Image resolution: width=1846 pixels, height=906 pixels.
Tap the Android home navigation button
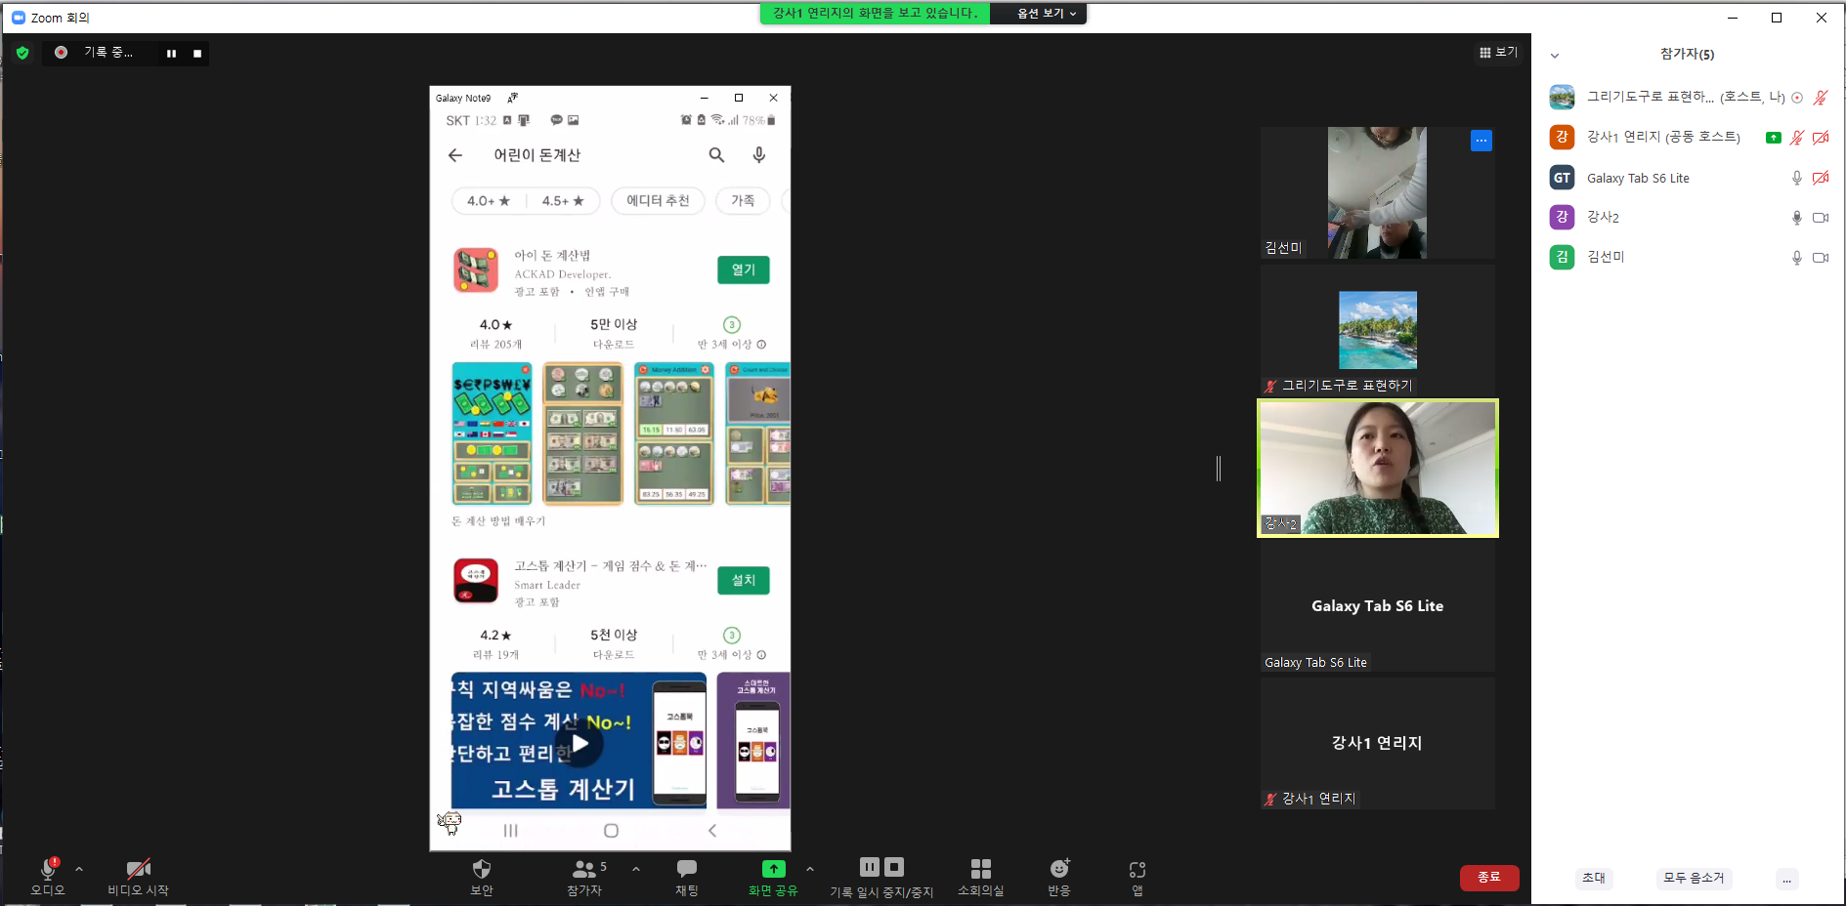(611, 831)
